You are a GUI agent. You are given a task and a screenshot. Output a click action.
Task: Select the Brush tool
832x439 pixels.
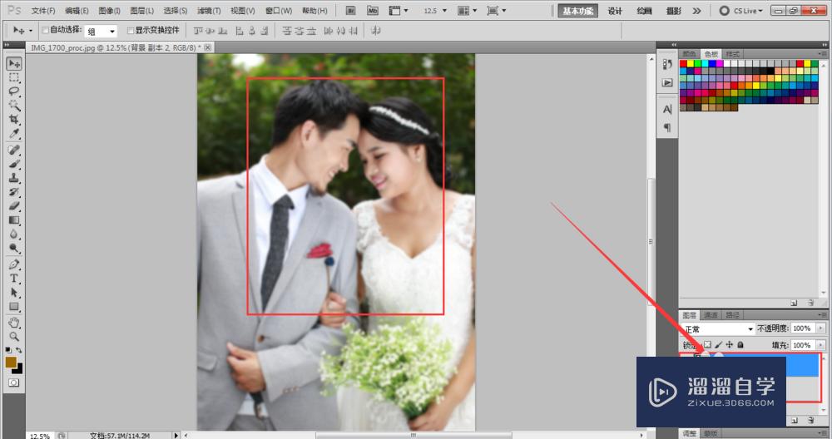coord(14,164)
